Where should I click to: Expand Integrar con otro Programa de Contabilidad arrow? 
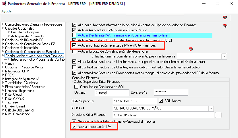point(9,59)
